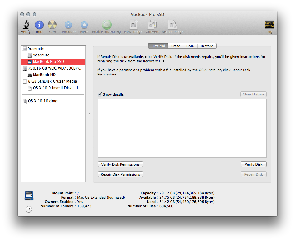
Task: Click the Burn toolbar icon
Action: (x=52, y=25)
